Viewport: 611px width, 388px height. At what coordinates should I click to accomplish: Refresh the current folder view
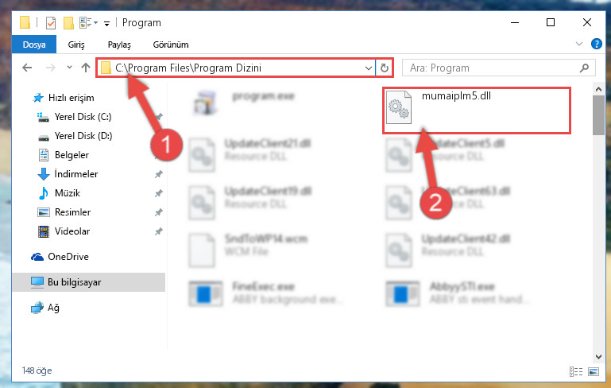[x=385, y=68]
